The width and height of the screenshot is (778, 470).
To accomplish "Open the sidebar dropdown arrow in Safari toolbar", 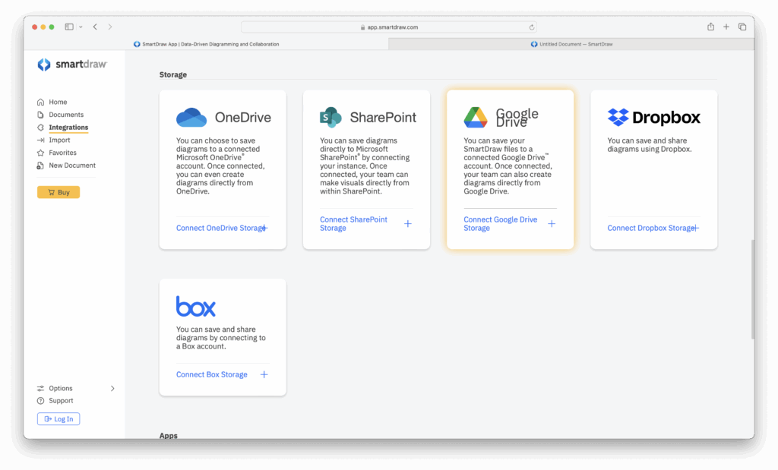I will [x=81, y=27].
